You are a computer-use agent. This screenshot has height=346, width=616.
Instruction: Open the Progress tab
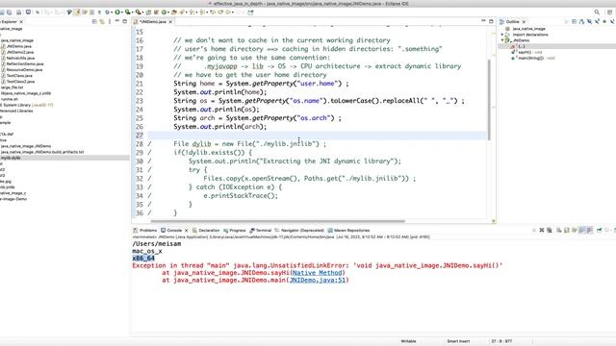(x=235, y=231)
